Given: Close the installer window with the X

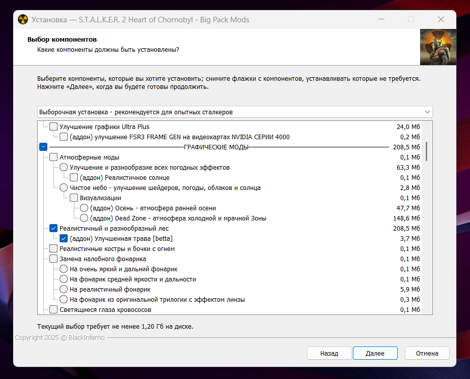Looking at the screenshot, I should pos(440,19).
